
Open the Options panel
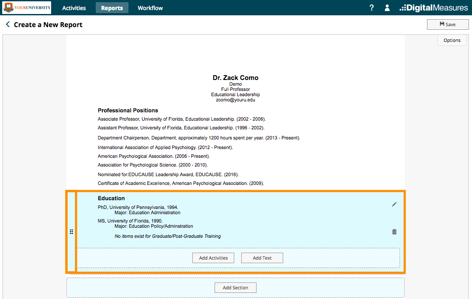click(x=452, y=40)
